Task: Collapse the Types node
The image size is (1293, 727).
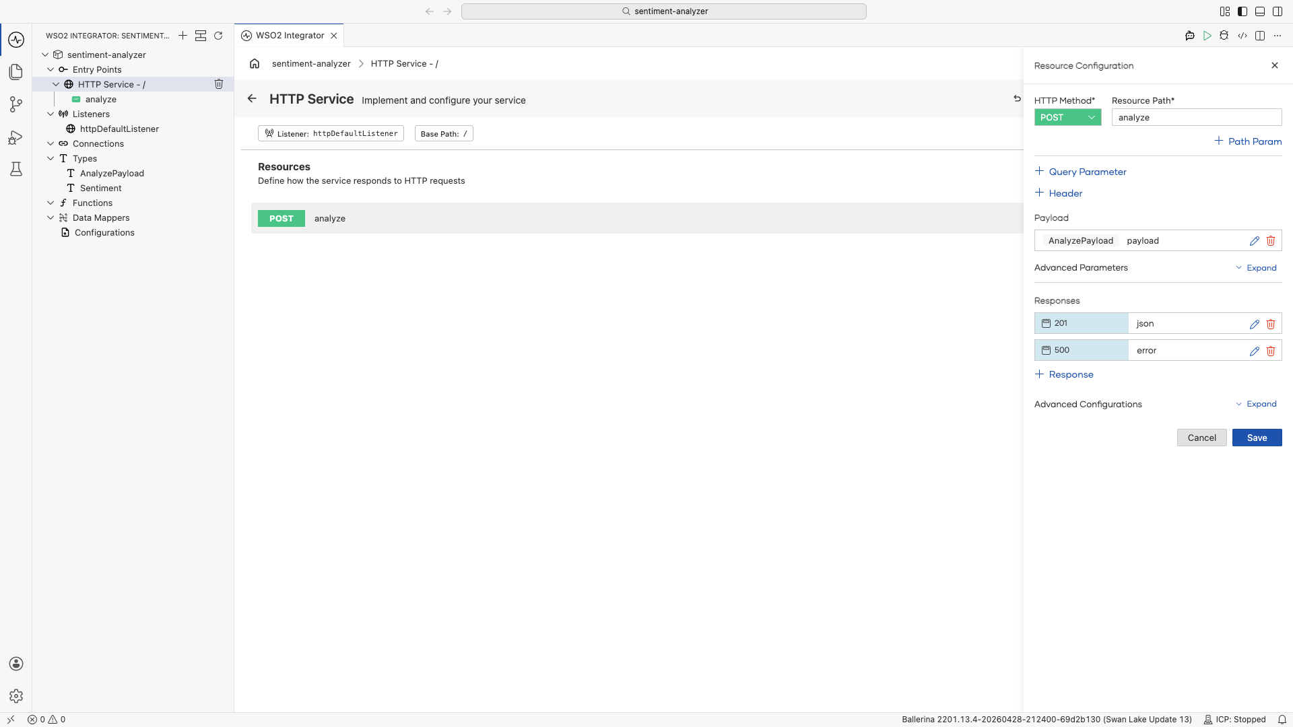Action: pyautogui.click(x=51, y=158)
